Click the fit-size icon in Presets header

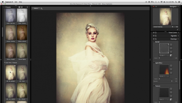pyautogui.click(x=22, y=7)
